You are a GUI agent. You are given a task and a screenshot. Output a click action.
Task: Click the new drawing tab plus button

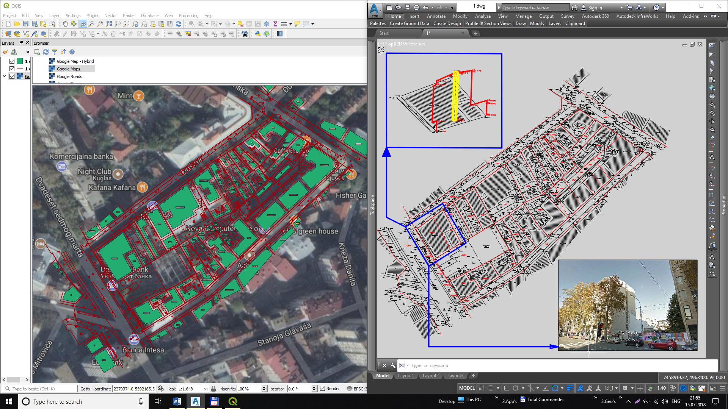point(476,33)
